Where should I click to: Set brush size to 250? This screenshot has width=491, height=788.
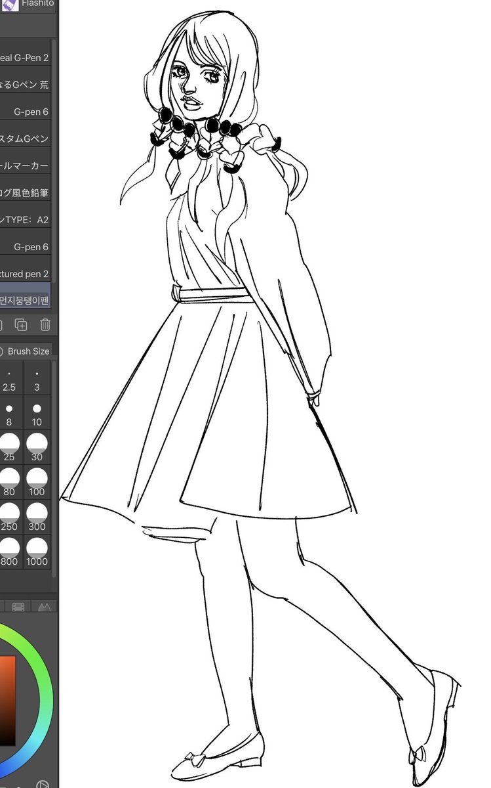tap(10, 517)
